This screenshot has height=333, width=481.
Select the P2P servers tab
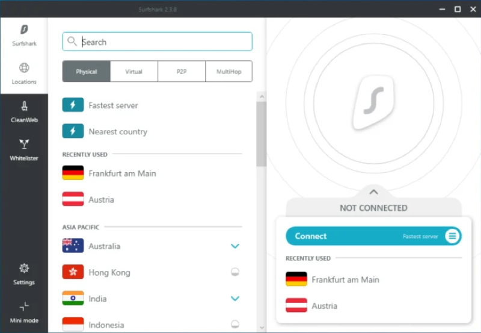[182, 71]
